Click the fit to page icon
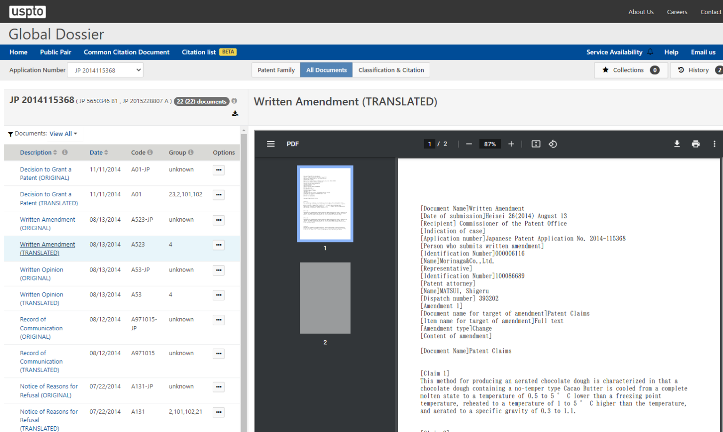Image resolution: width=723 pixels, height=432 pixels. [x=536, y=144]
